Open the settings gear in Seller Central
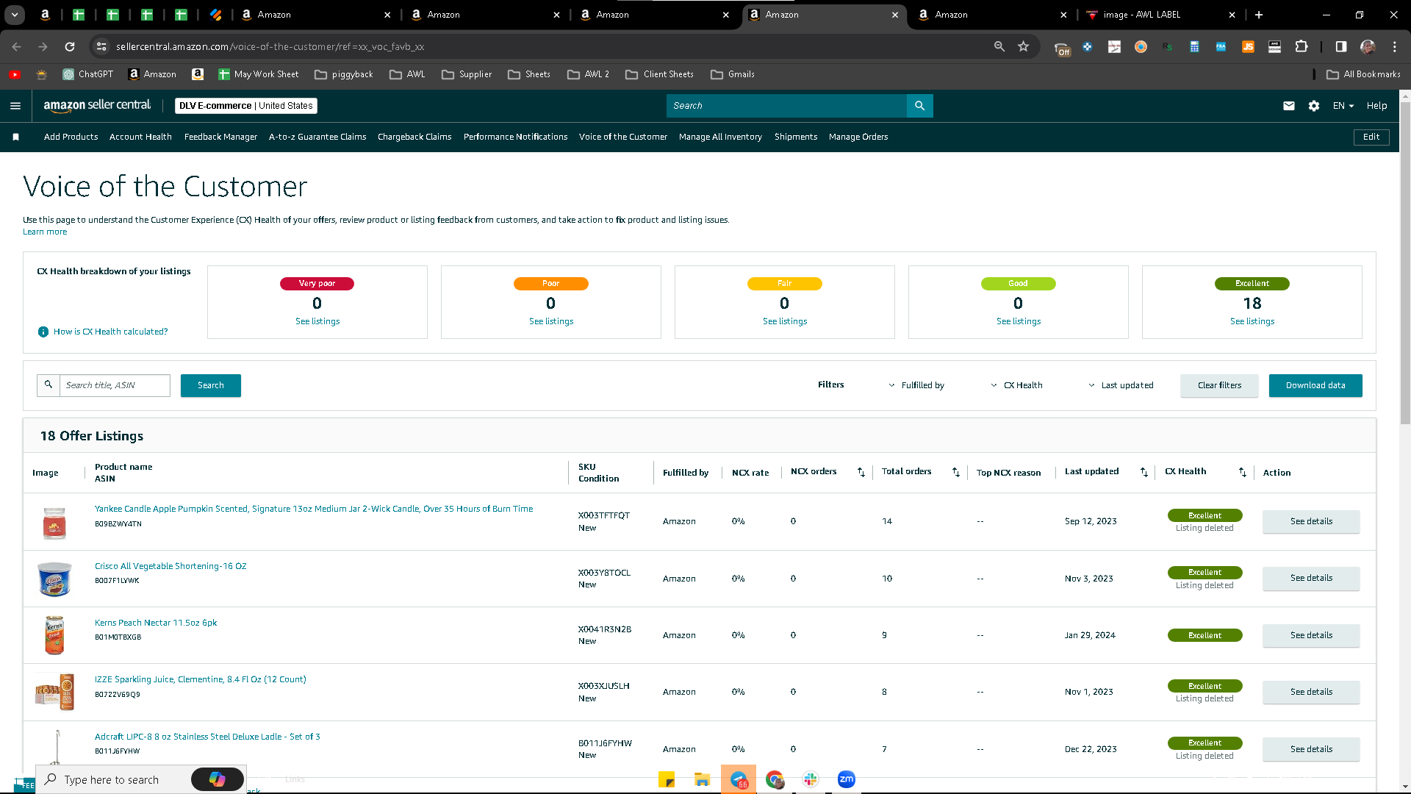The height and width of the screenshot is (794, 1411). (x=1314, y=106)
